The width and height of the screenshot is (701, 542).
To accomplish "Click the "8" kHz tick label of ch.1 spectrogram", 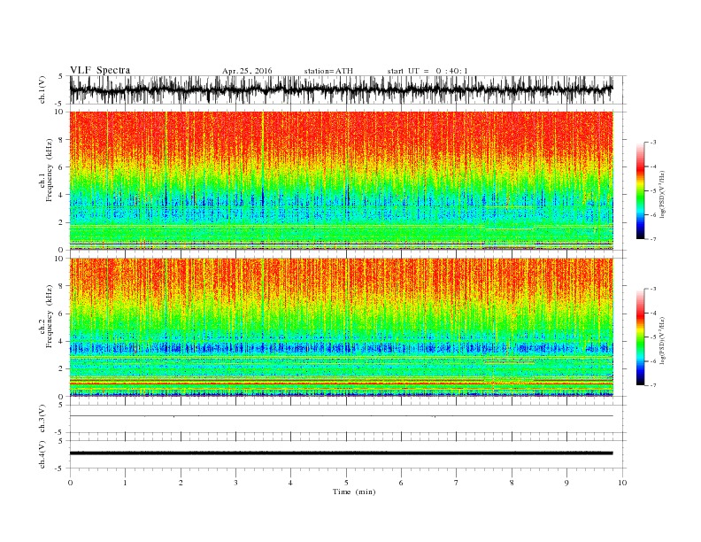I will [61, 140].
